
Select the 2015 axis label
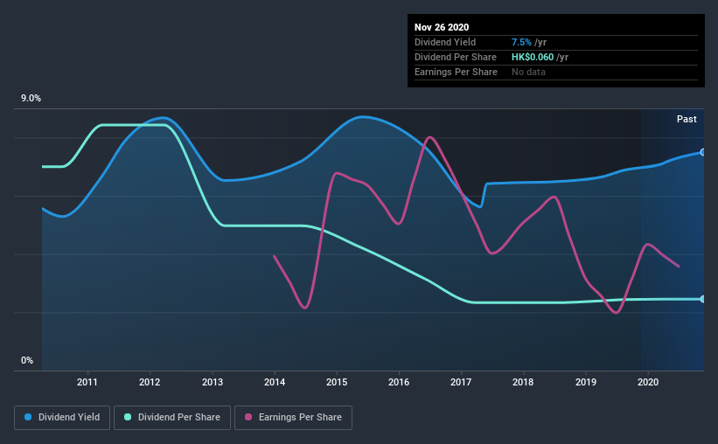[x=337, y=382]
